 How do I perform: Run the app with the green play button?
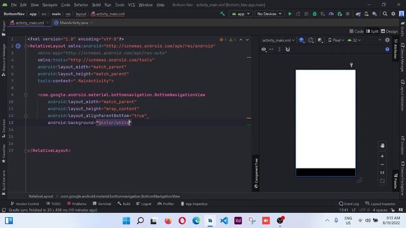pos(290,14)
